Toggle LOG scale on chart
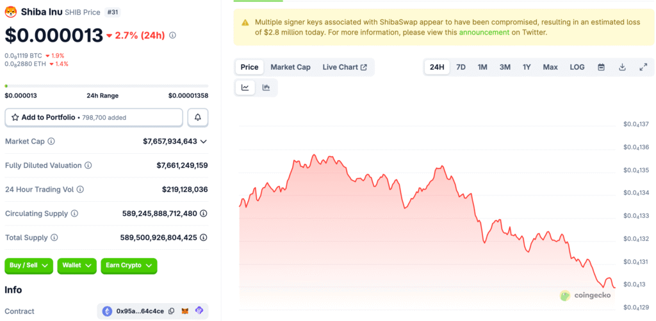The height and width of the screenshot is (321, 656). (x=577, y=67)
